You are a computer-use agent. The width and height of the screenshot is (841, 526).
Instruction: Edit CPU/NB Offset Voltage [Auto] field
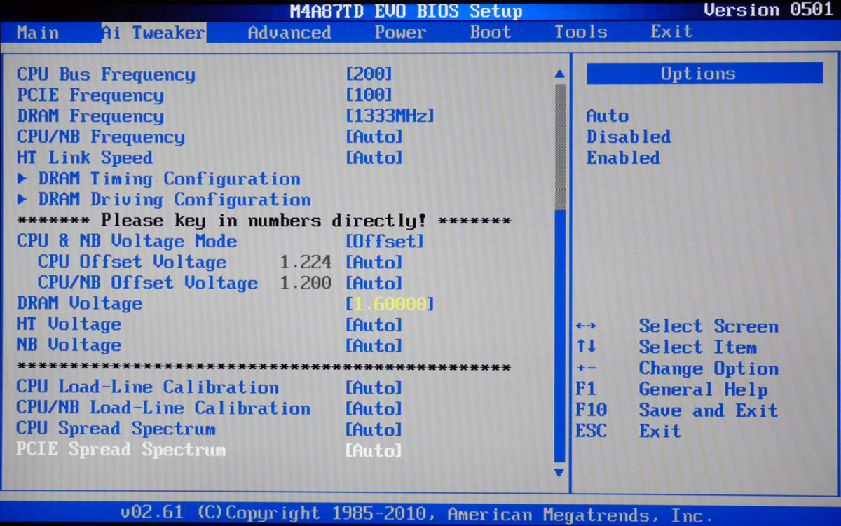tap(374, 283)
